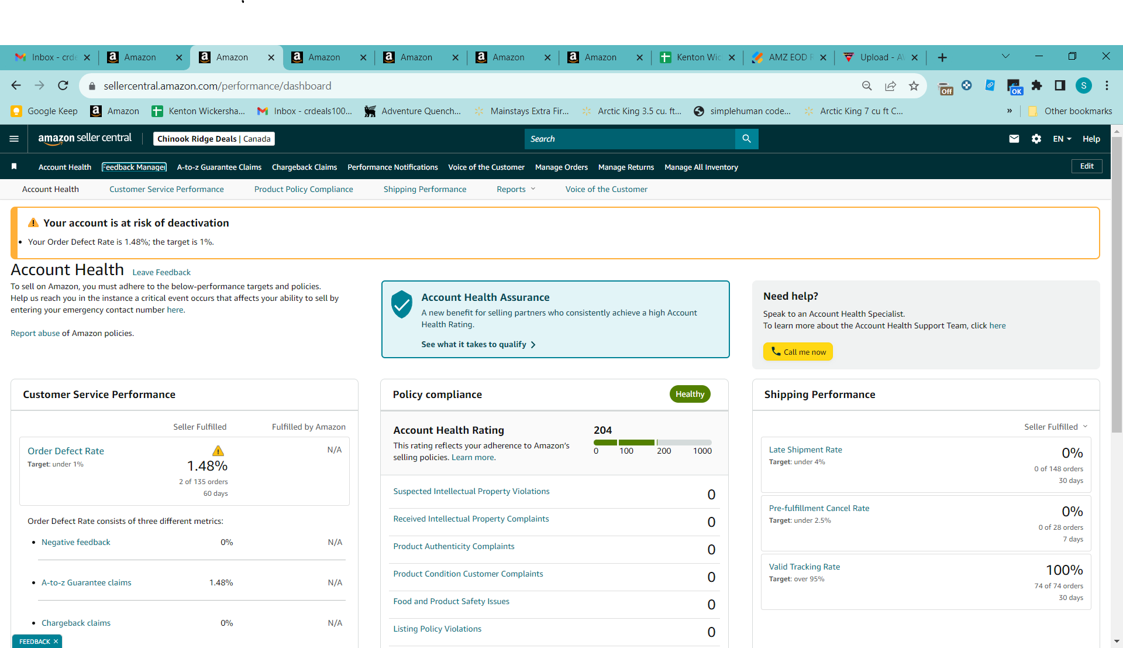Viewport: 1123px width, 648px height.
Task: Open the Seller Central hamburger menu
Action: [14, 139]
